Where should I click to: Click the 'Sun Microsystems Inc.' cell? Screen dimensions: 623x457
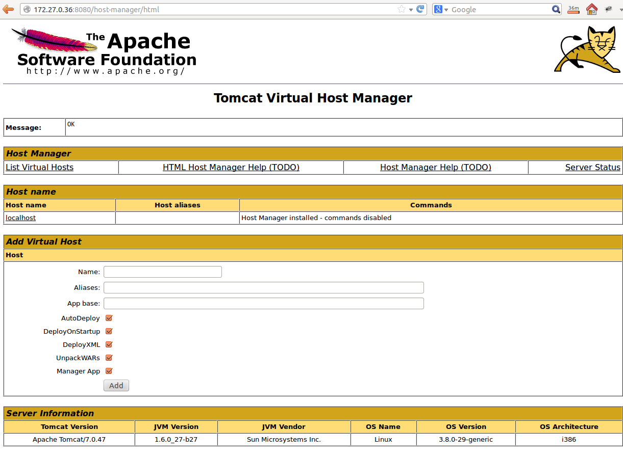(284, 439)
